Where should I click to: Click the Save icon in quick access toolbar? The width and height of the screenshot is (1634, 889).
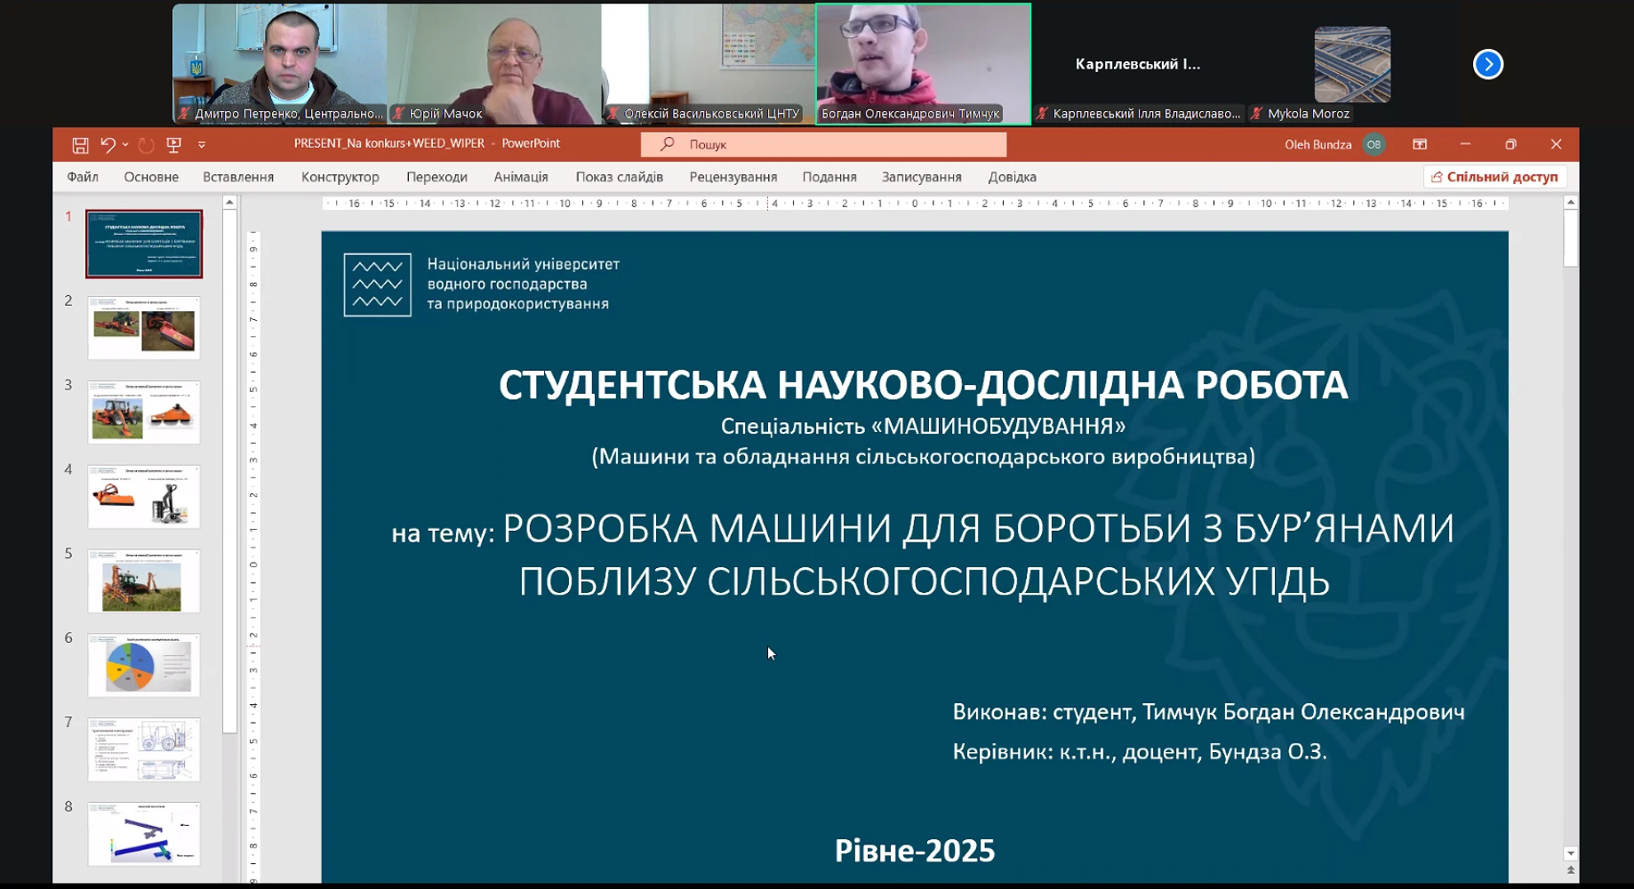(x=80, y=145)
